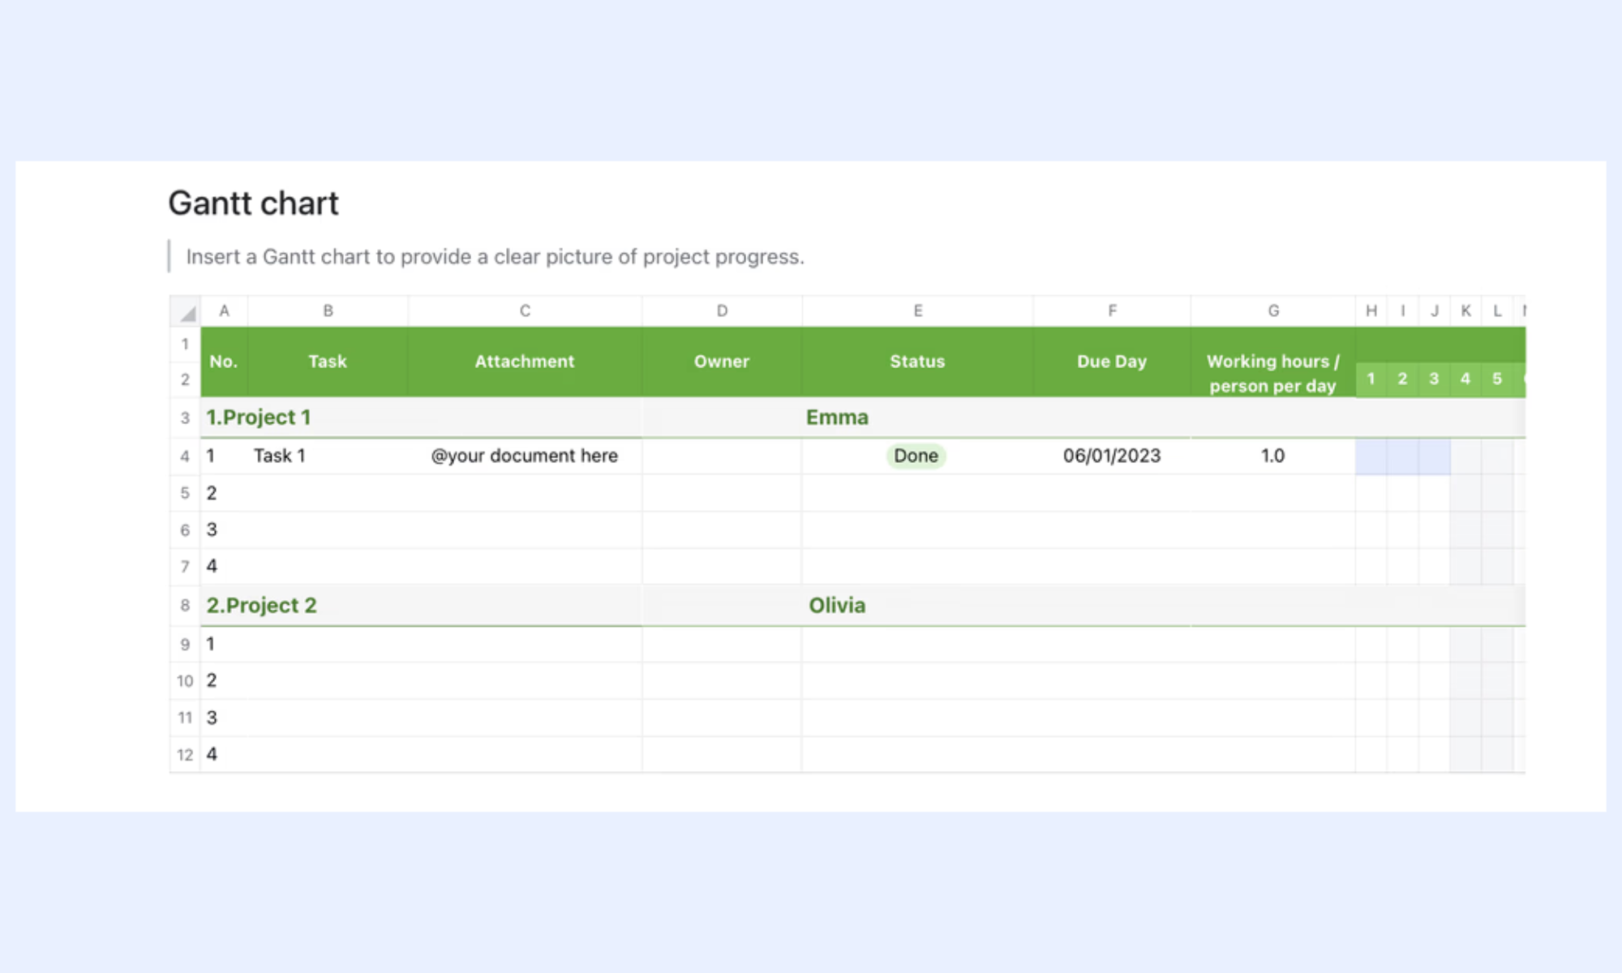Select column J header
The width and height of the screenshot is (1622, 973).
tap(1435, 311)
